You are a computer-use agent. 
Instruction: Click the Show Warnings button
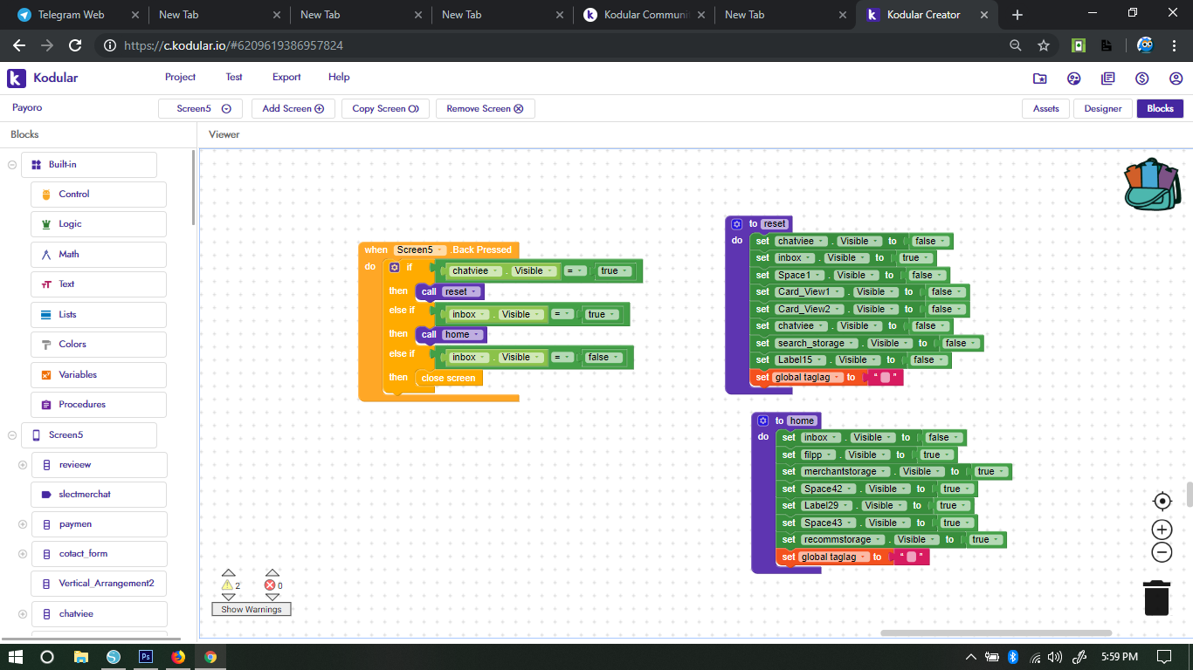(x=251, y=609)
